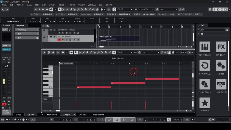Viewport: 231px width, 130px height.
Task: Click the Add Track plus button
Action: [x=44, y=26]
